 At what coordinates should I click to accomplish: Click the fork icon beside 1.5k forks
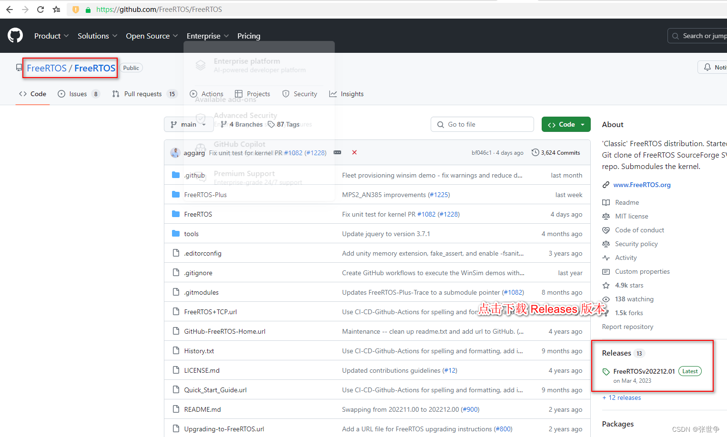pos(606,313)
